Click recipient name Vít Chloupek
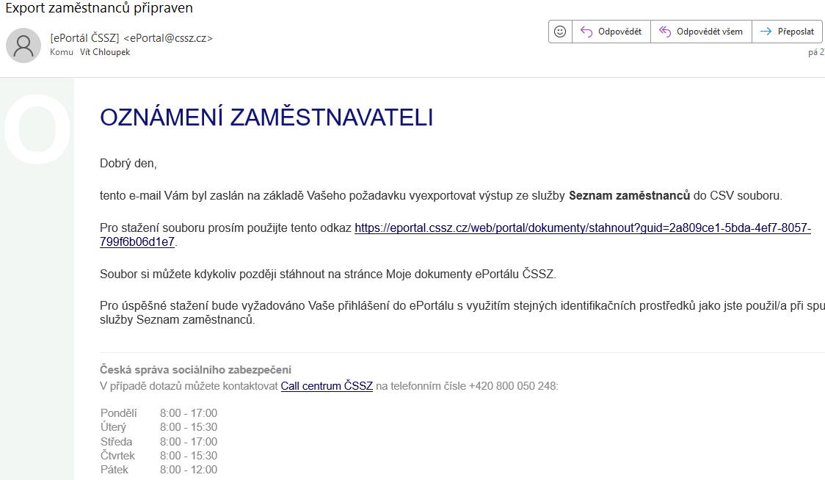Viewport: 825px width, 480px height. tap(105, 53)
